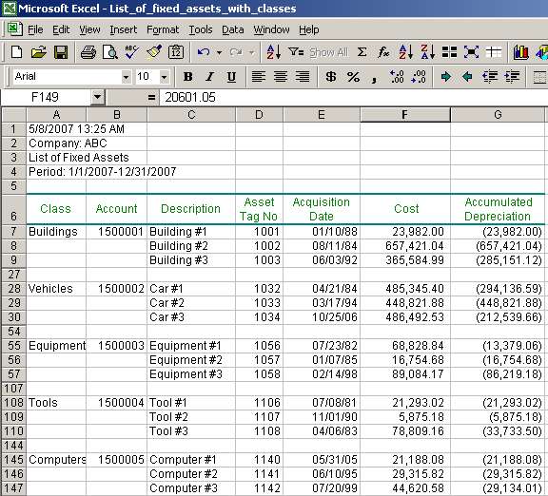Expand the Undo history arrow
The width and height of the screenshot is (548, 496).
click(x=219, y=52)
